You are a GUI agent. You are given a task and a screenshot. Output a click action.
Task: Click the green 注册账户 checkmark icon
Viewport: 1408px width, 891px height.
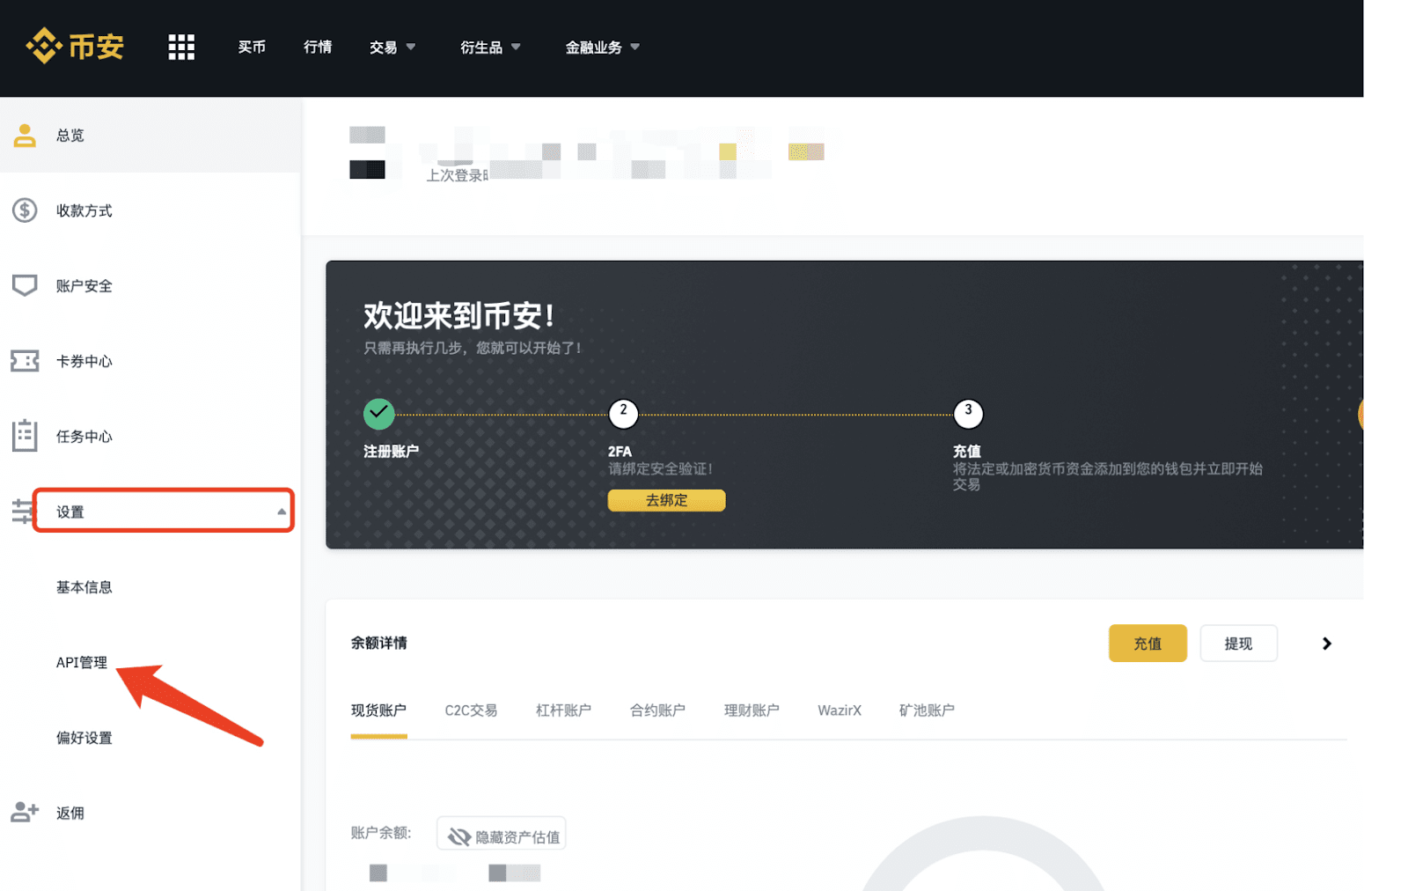[379, 413]
